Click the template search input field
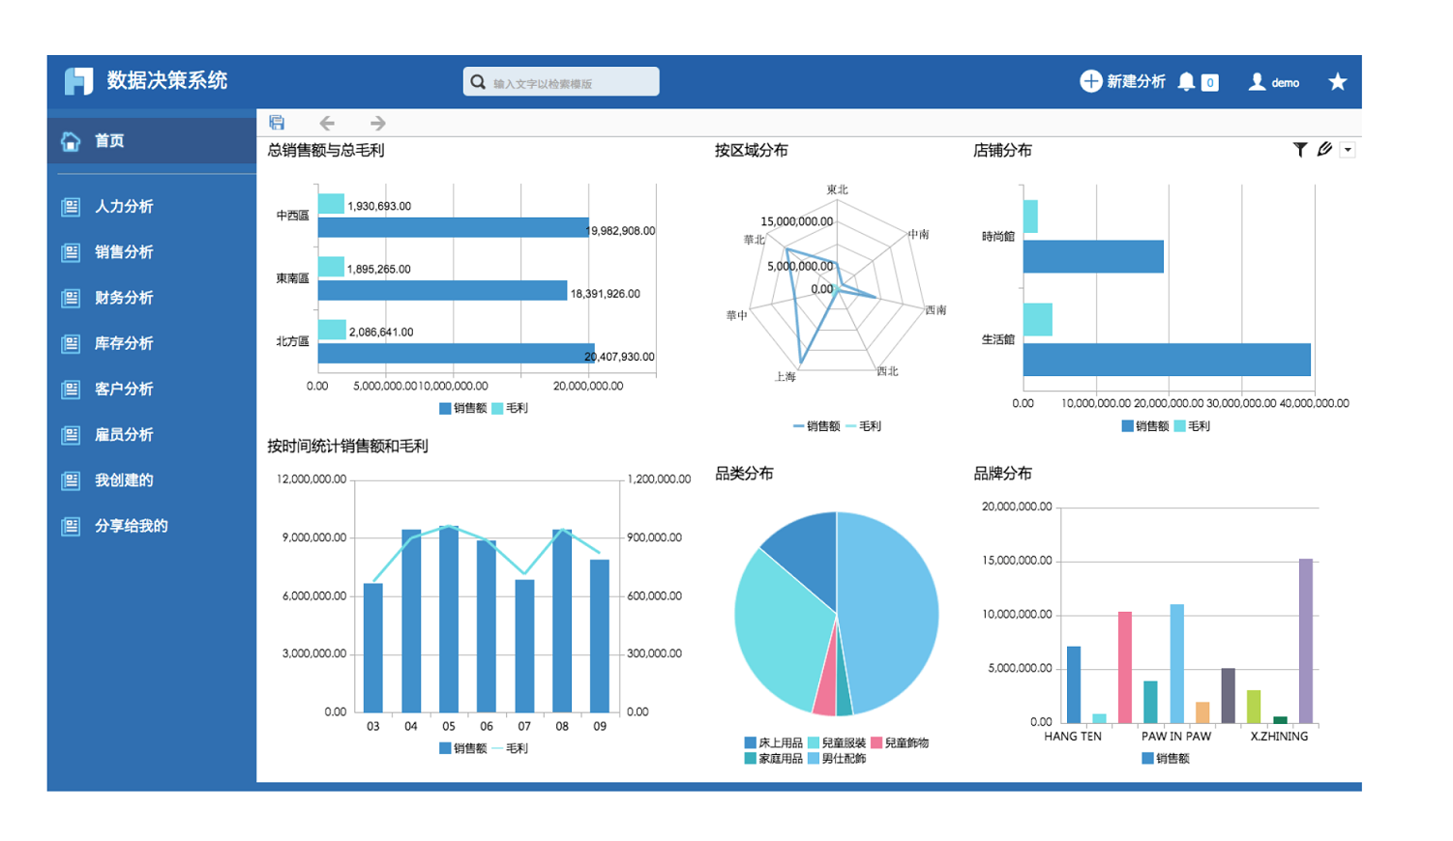 (561, 82)
